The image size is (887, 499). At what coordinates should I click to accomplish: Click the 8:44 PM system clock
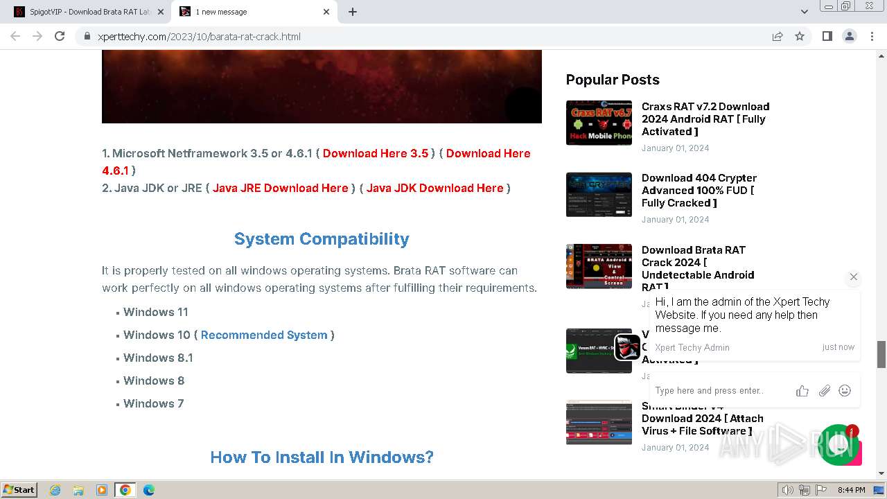851,490
